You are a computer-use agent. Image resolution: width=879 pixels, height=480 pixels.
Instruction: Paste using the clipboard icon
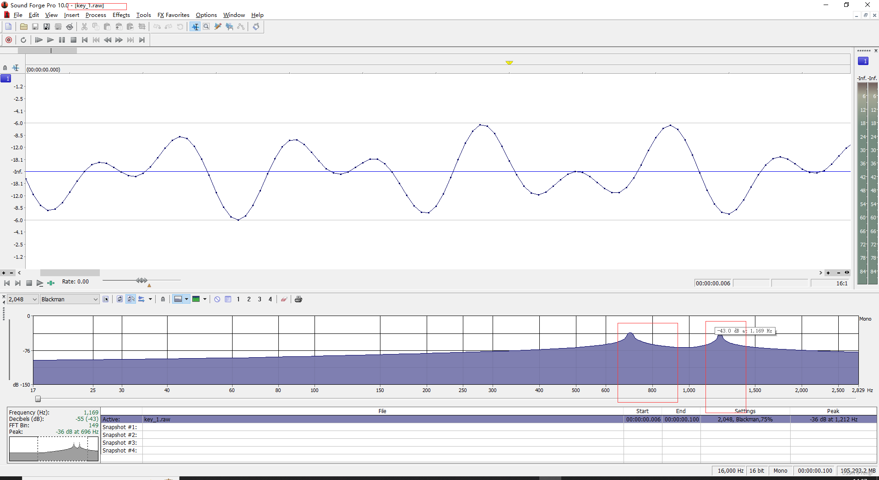(107, 27)
